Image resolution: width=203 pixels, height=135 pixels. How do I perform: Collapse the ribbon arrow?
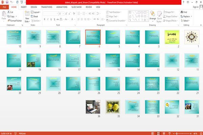pyautogui.click(x=201, y=25)
